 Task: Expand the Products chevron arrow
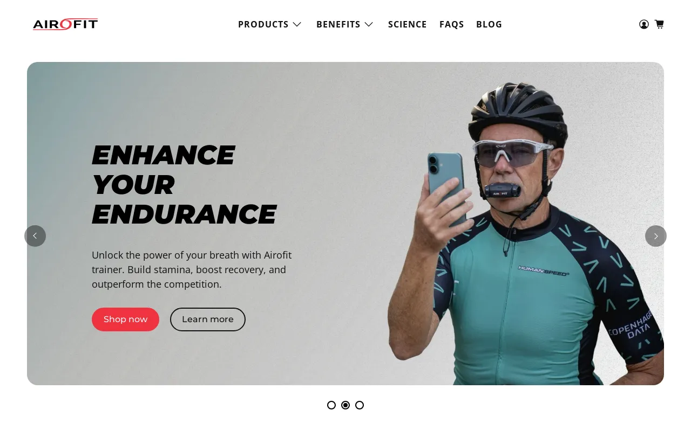[297, 24]
